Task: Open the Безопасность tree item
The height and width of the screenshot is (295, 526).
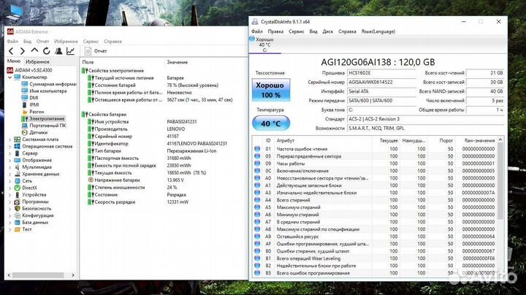Action: (33, 209)
